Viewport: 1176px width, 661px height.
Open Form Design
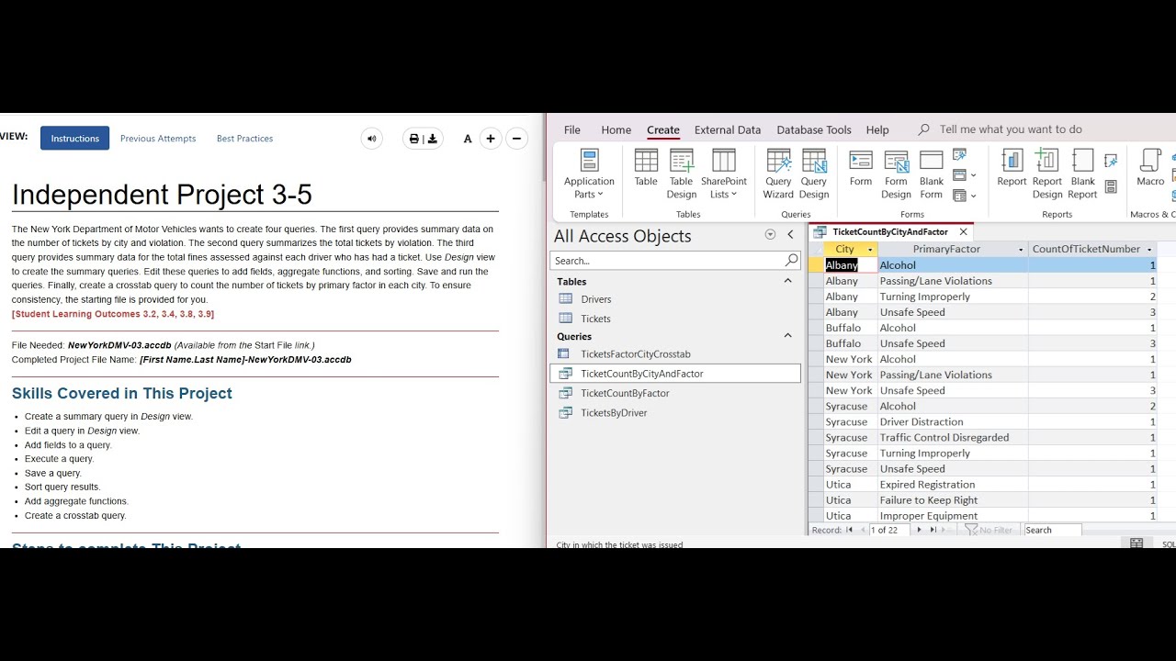point(896,174)
